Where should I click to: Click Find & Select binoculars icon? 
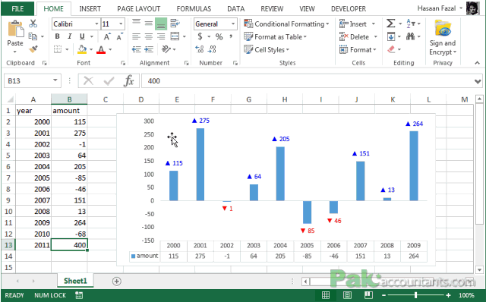pyautogui.click(x=410, y=36)
